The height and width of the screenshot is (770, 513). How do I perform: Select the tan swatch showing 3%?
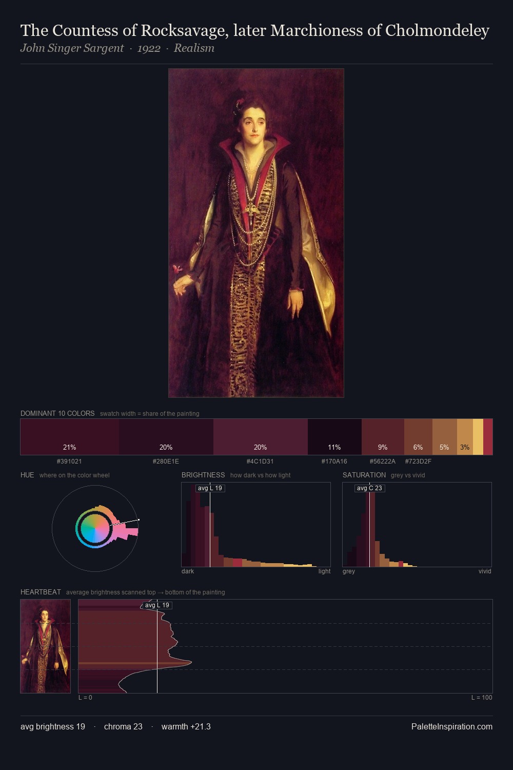pyautogui.click(x=465, y=437)
